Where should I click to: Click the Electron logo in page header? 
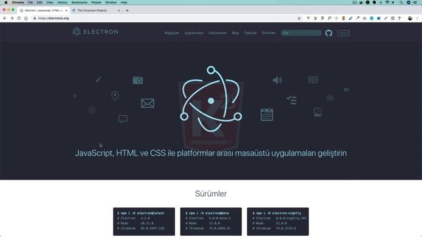95,32
